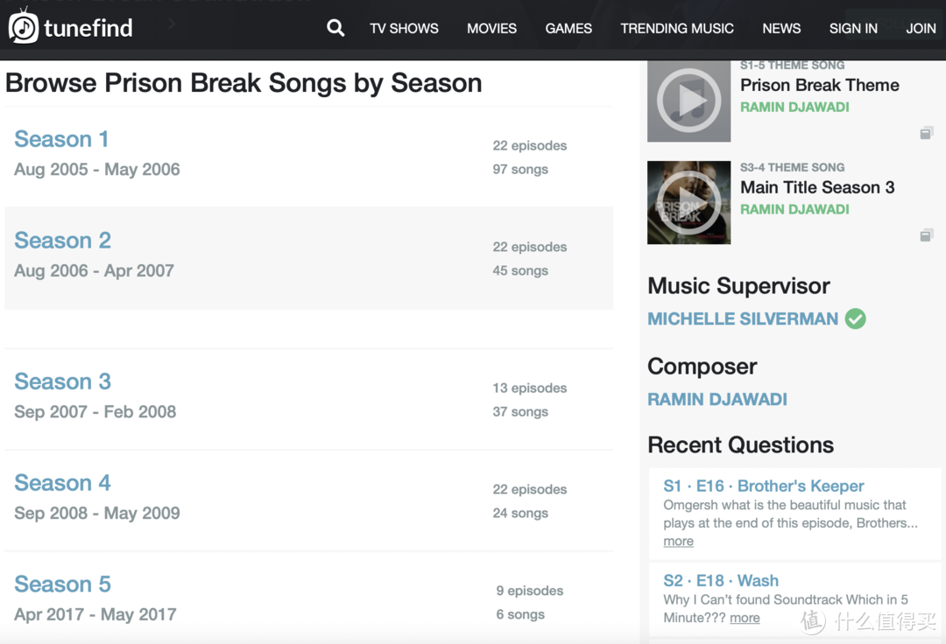Play the Prison Break Theme song
Screen dimensions: 946x644
(x=688, y=101)
